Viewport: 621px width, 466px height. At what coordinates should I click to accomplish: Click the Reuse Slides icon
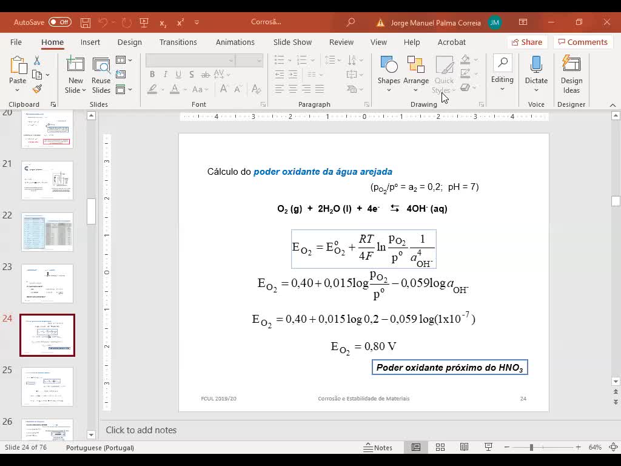(101, 75)
